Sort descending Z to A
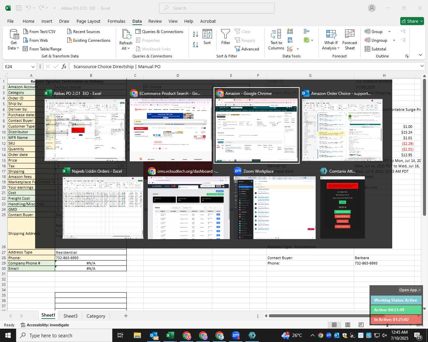The image size is (428, 342). [196, 44]
